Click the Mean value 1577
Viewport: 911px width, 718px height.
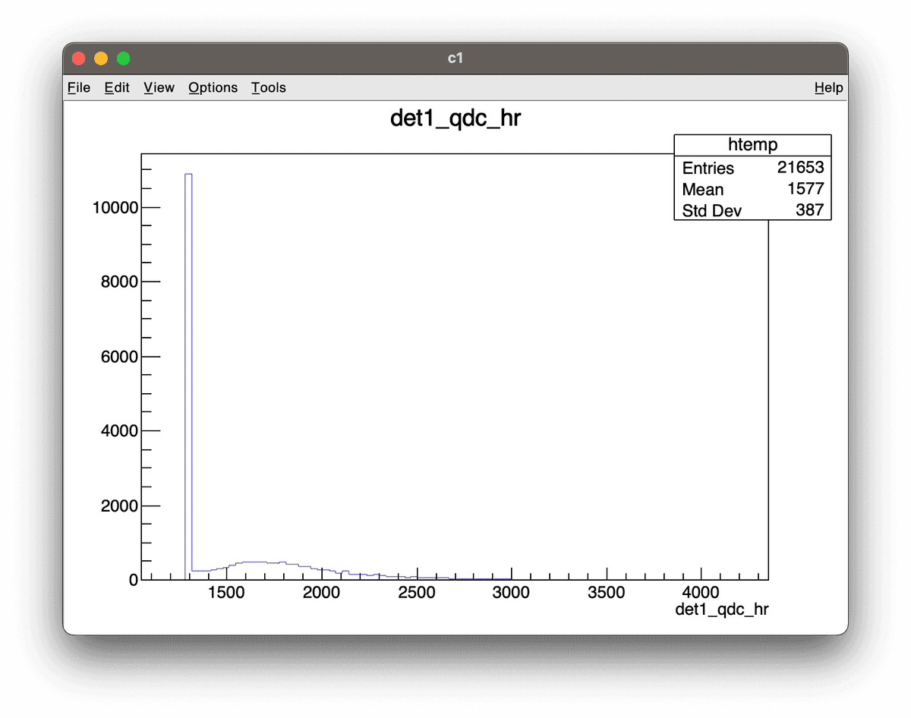click(805, 189)
